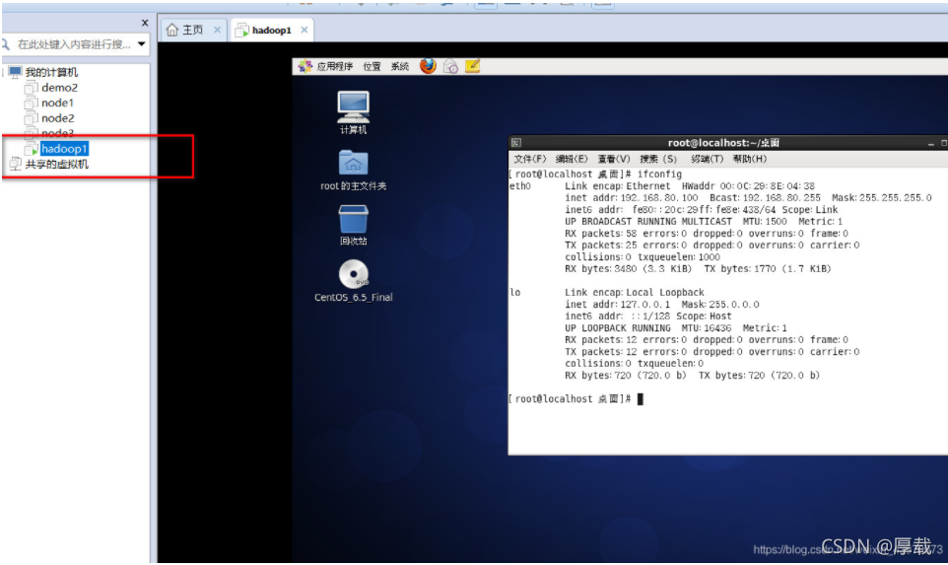Select the node2 virtual machine
Viewport: 948px width, 565px height.
pos(57,118)
